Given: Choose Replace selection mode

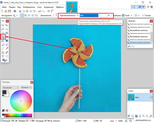Looking at the screenshot, I should point(22,15).
